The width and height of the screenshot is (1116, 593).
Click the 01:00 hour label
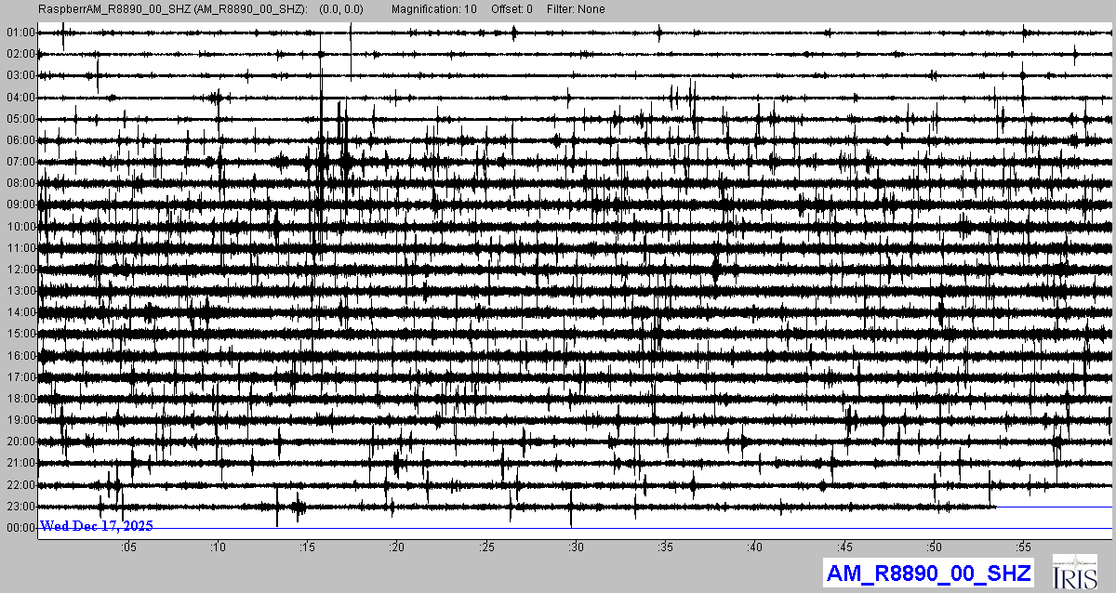pos(20,33)
